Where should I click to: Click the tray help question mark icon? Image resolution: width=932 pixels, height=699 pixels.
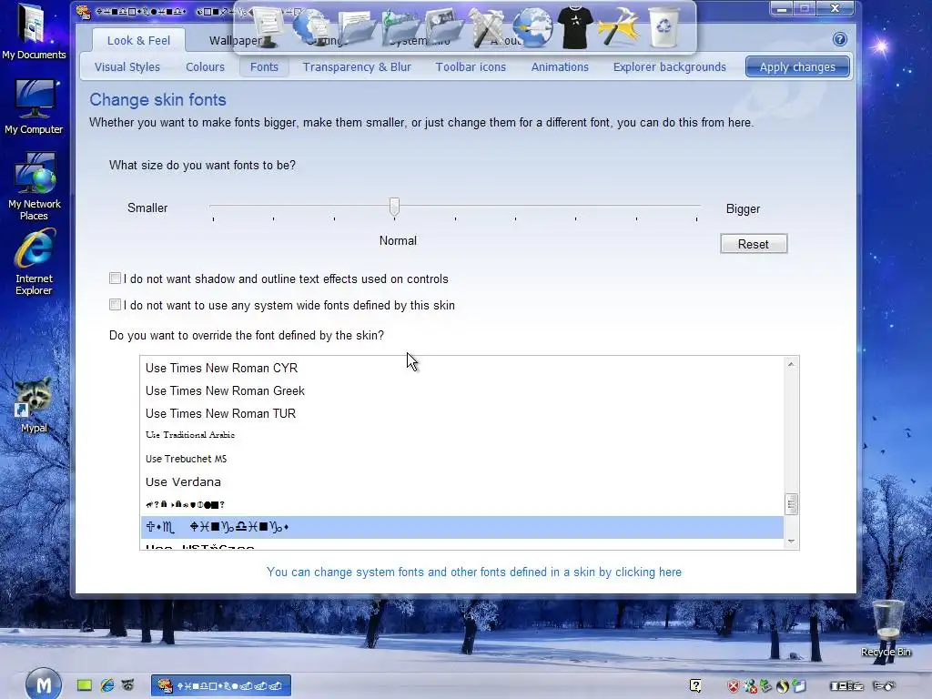click(695, 686)
